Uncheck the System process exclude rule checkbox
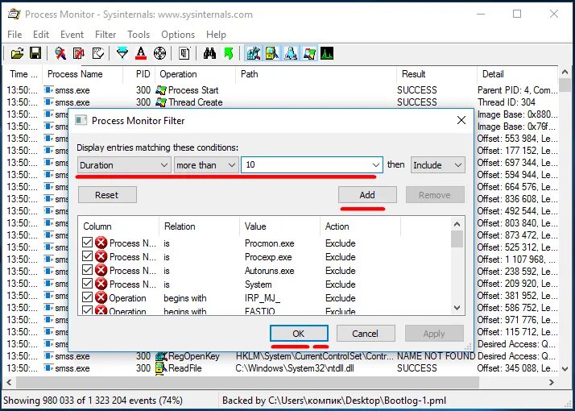This screenshot has height=411, width=575. 87,284
